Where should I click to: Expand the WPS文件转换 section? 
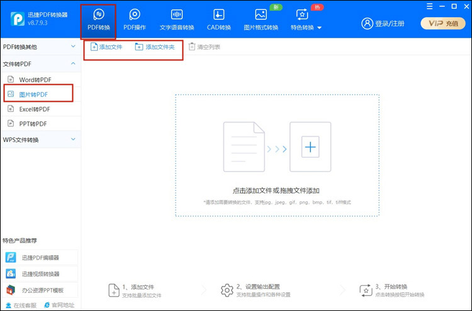[41, 139]
